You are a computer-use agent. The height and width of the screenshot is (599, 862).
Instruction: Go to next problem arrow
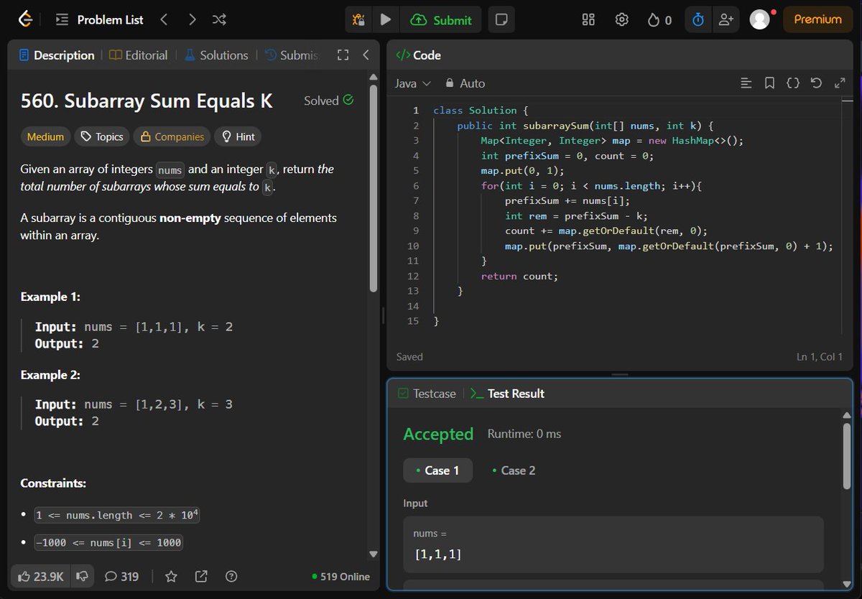click(193, 20)
